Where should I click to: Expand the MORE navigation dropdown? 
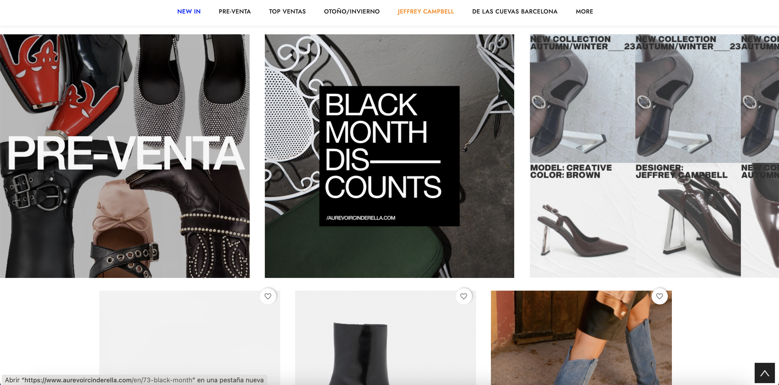click(584, 11)
